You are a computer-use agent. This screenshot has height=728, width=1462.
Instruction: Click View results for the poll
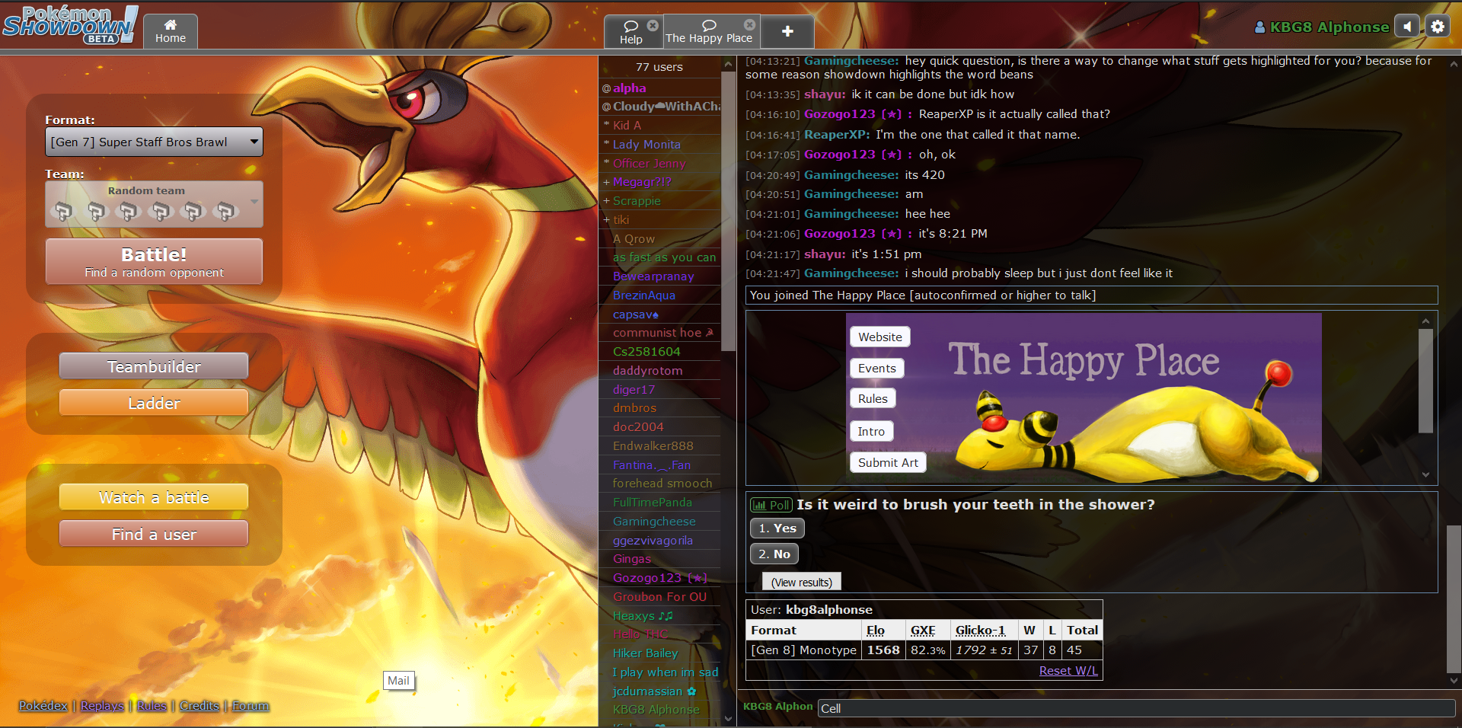(801, 582)
